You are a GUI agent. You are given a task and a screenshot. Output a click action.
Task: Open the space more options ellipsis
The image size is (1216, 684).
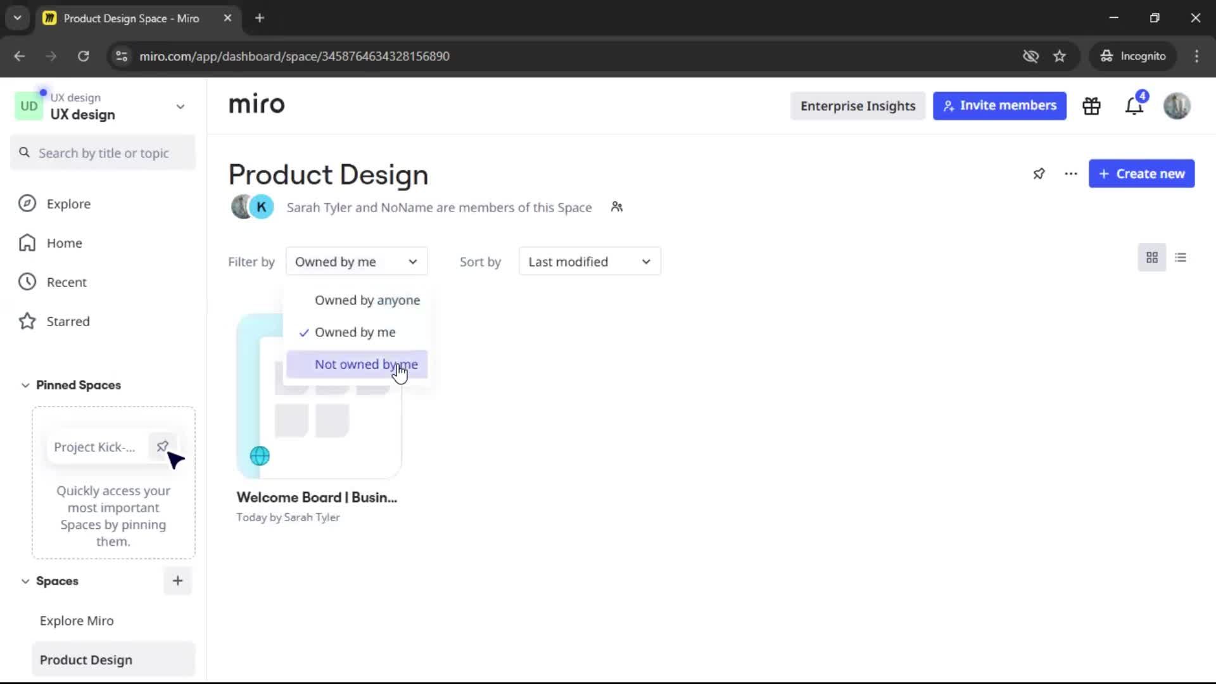click(1071, 174)
